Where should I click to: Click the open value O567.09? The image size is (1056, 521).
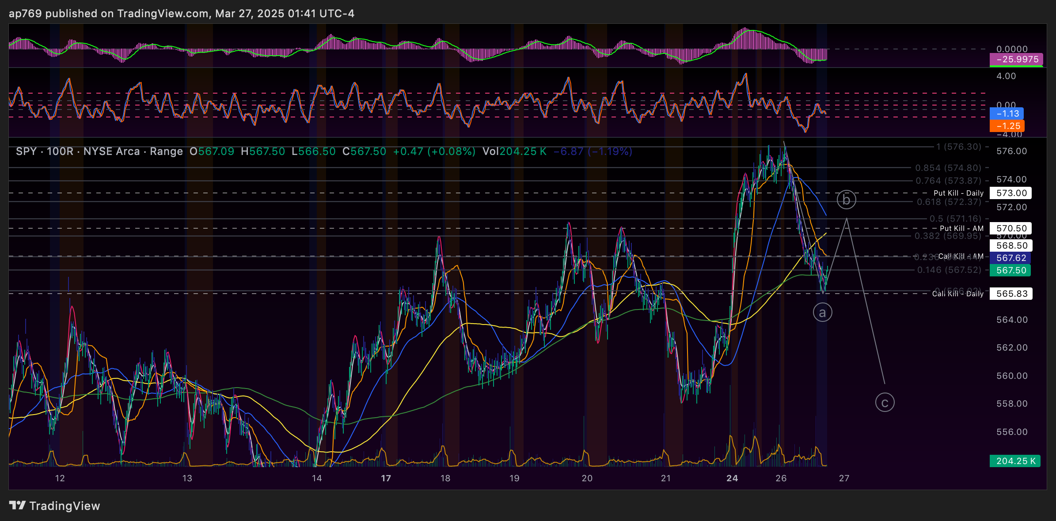[212, 151]
